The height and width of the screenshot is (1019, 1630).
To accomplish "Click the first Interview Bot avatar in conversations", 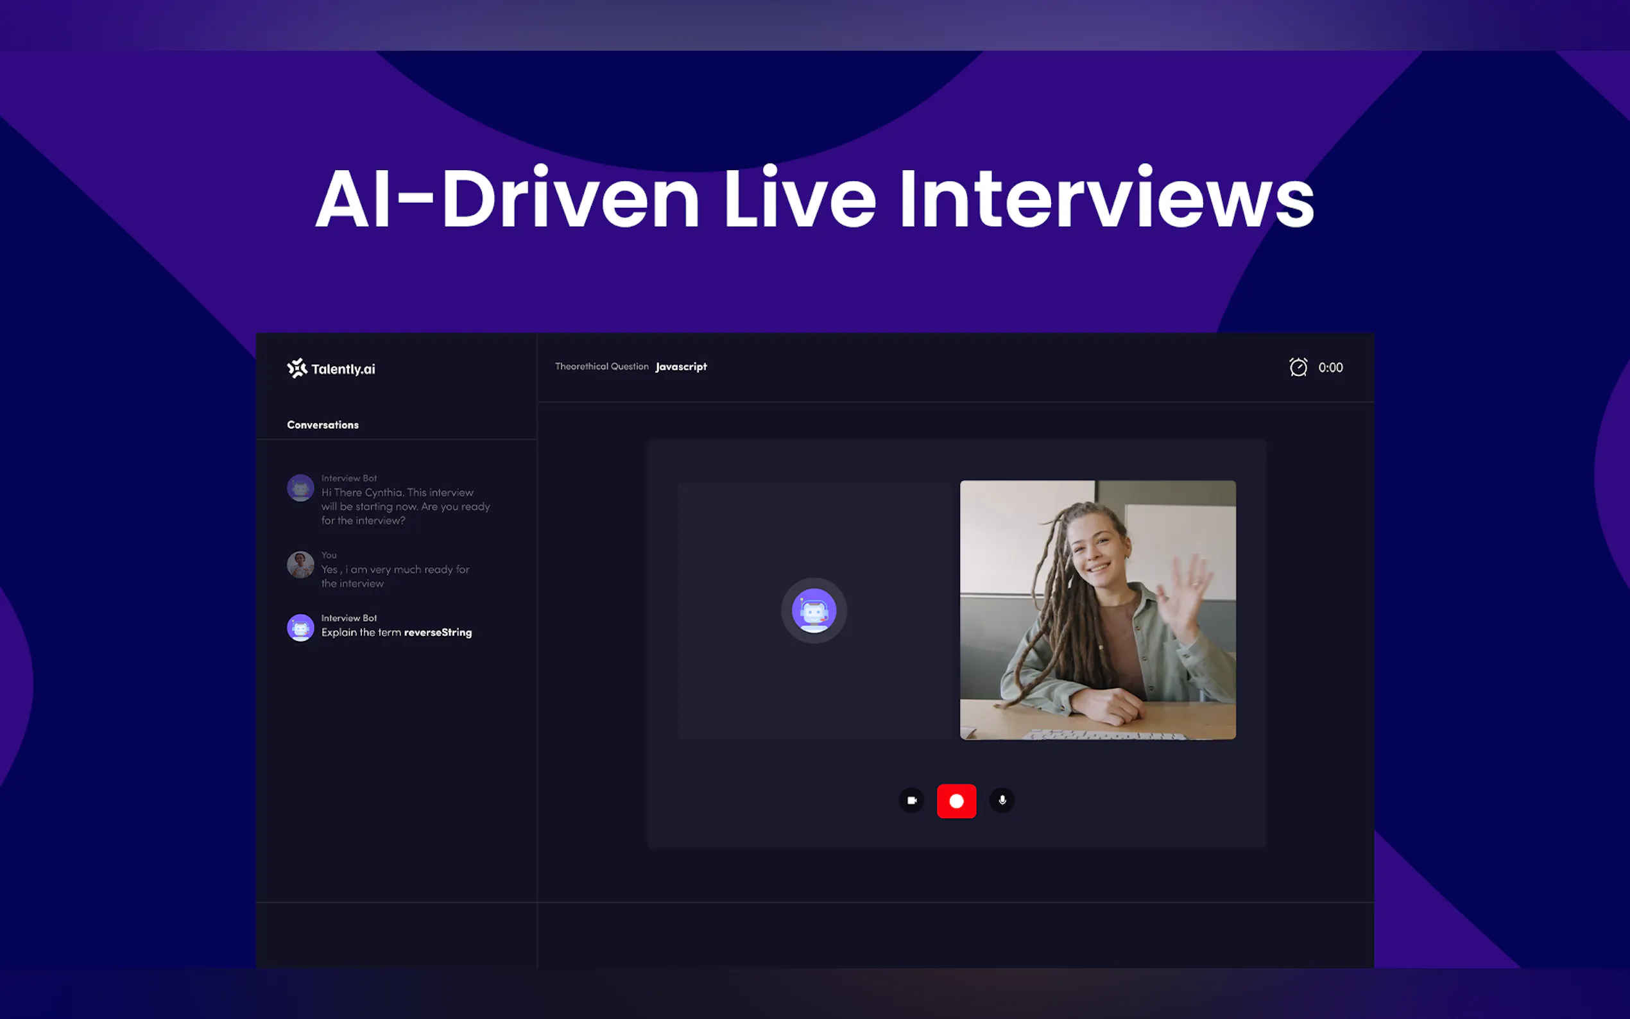I will coord(300,488).
